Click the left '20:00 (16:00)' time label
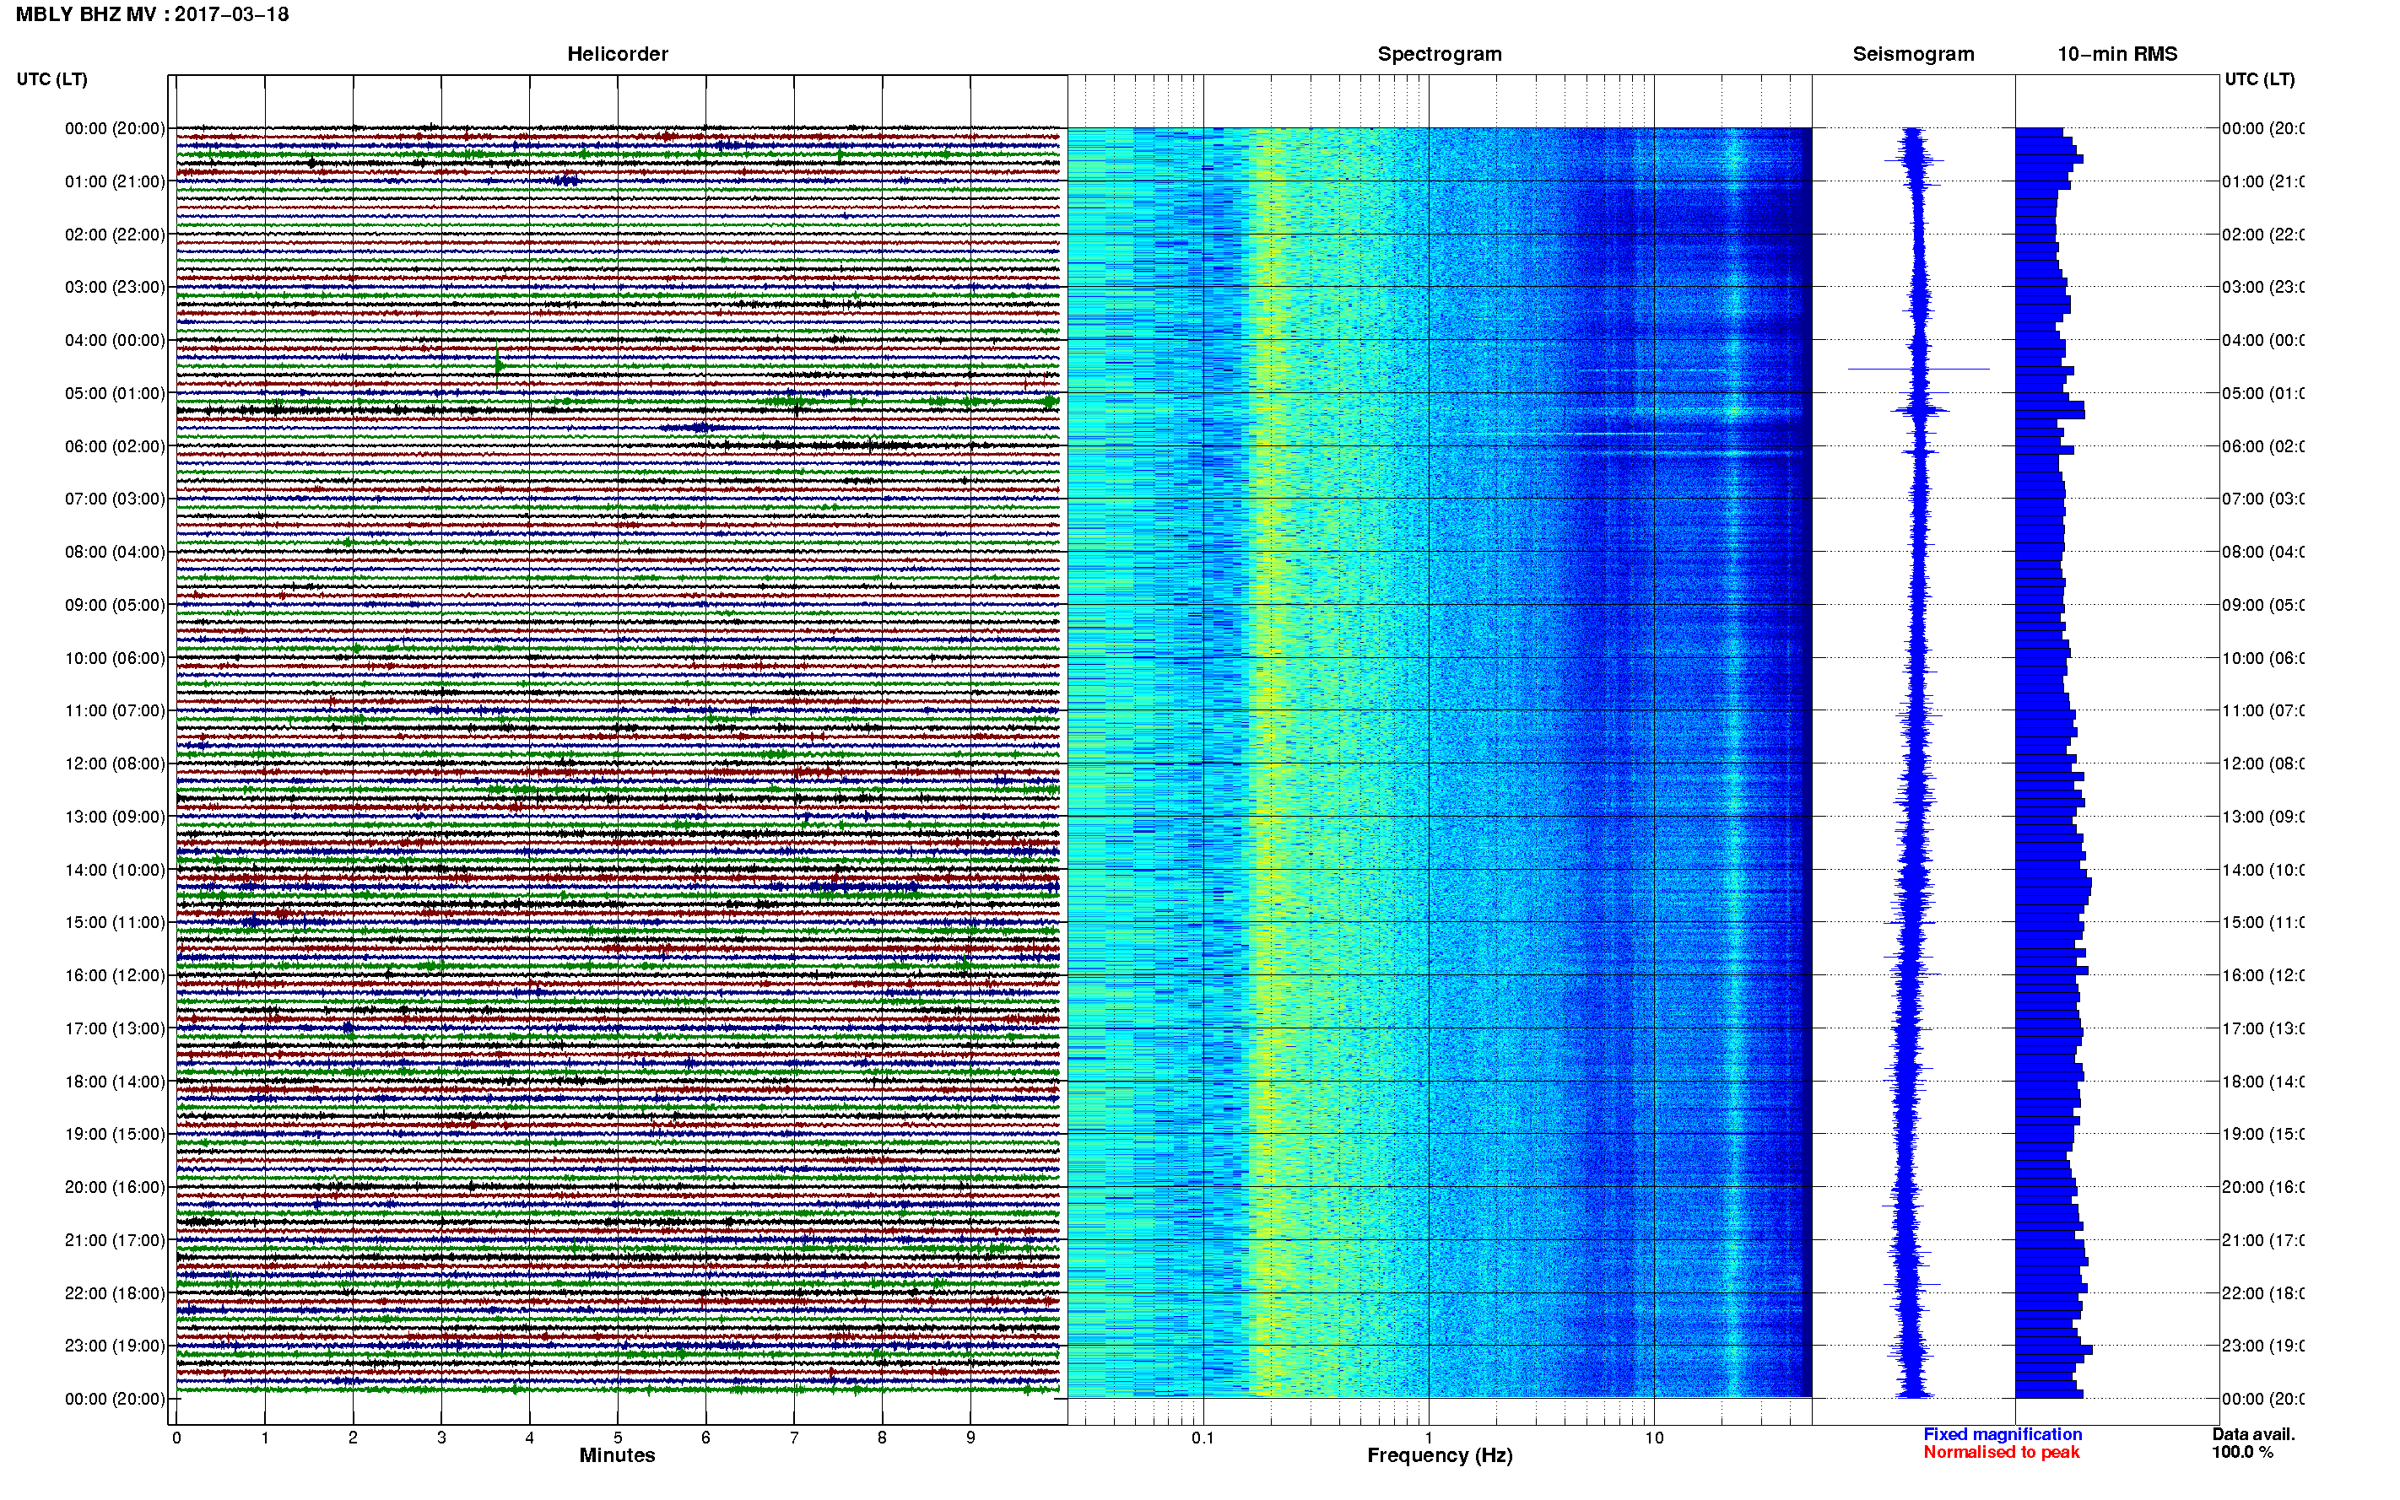 (115, 1188)
